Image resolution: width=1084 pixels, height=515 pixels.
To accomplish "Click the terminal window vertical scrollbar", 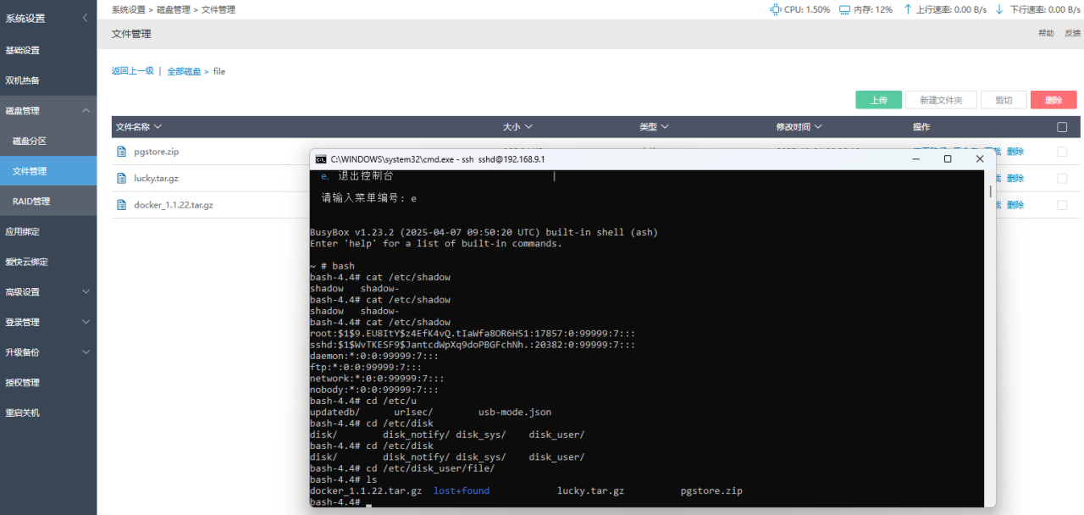I will point(990,191).
